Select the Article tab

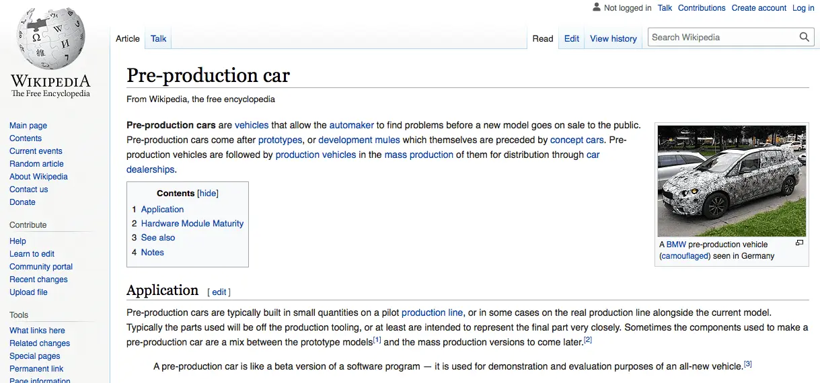(128, 38)
